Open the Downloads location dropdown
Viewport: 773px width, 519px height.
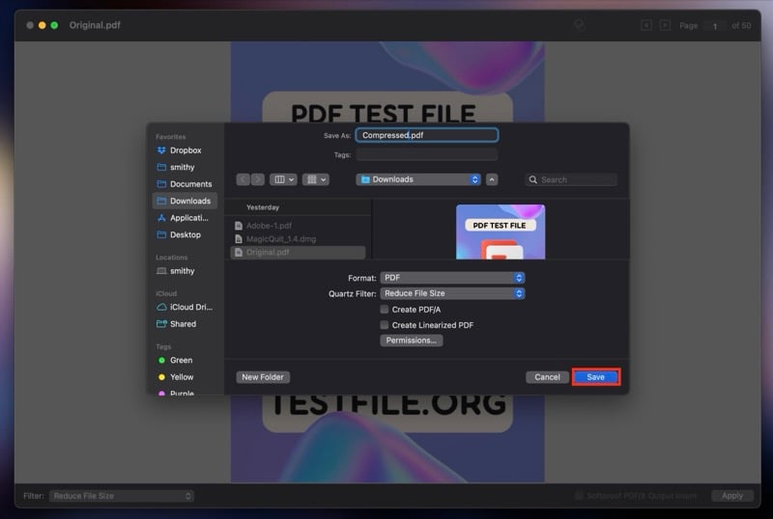418,179
